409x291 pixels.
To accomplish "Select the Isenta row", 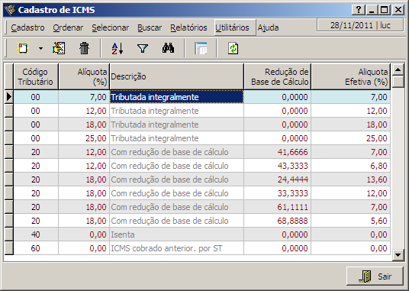I will point(202,234).
